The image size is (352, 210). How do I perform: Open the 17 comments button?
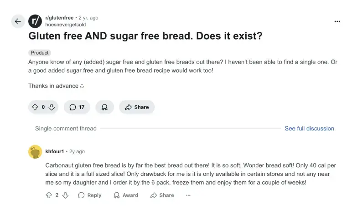tap(77, 107)
